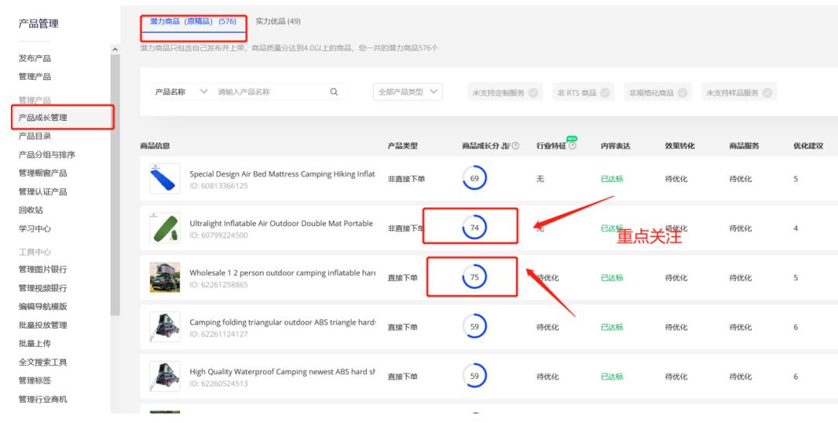Open 产品分组与排序 in sidebar

(47, 155)
